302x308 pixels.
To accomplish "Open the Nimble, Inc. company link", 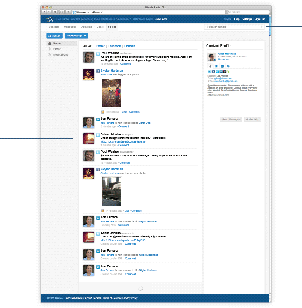I will click(223, 59).
